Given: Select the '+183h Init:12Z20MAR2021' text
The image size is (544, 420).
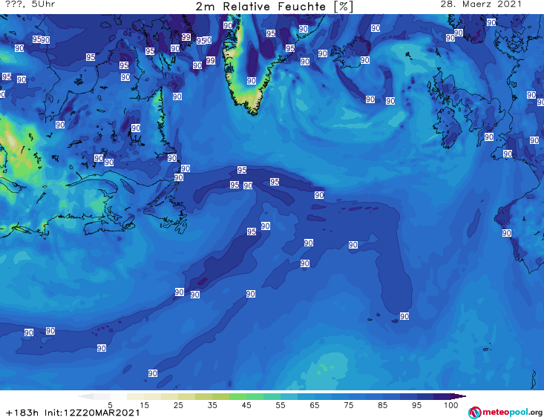Looking at the screenshot, I should click(x=73, y=413).
